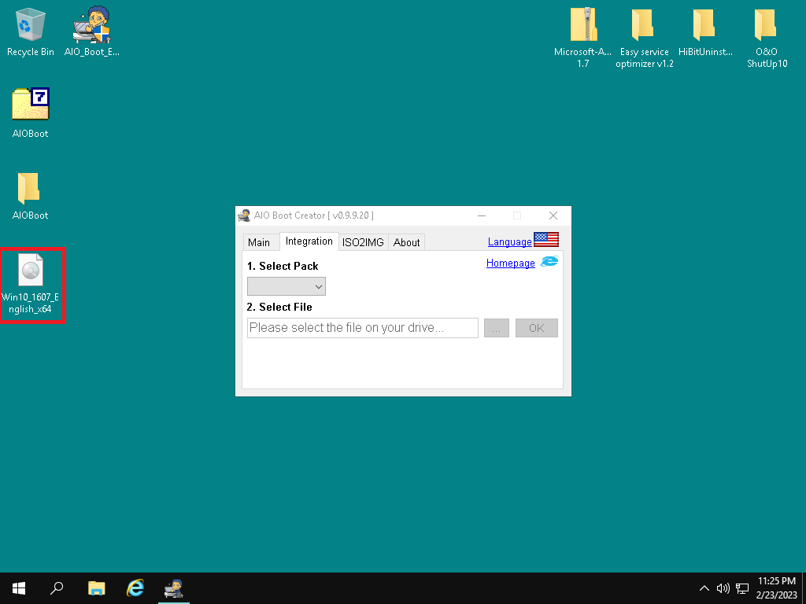Click the Internet Explorer icon beside Homepage

549,263
